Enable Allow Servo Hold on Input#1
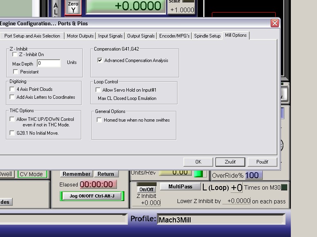 pyautogui.click(x=98, y=90)
